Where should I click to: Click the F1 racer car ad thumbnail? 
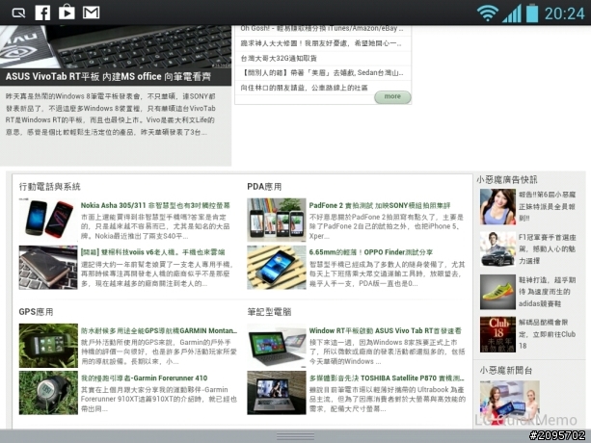pyautogui.click(x=497, y=249)
